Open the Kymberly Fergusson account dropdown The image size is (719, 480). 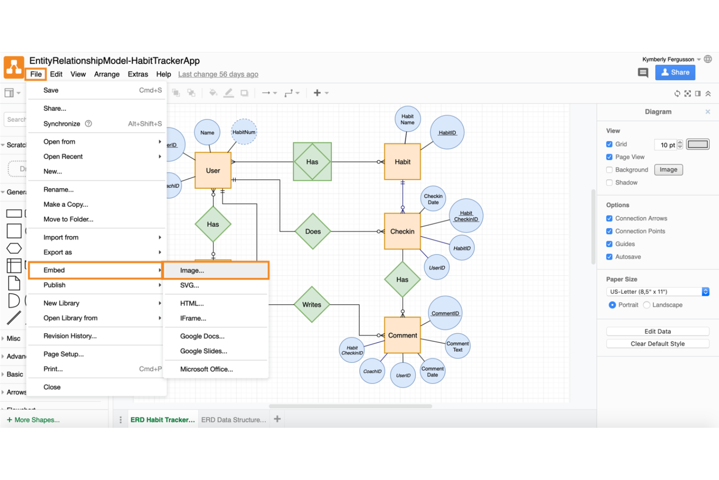pyautogui.click(x=671, y=59)
